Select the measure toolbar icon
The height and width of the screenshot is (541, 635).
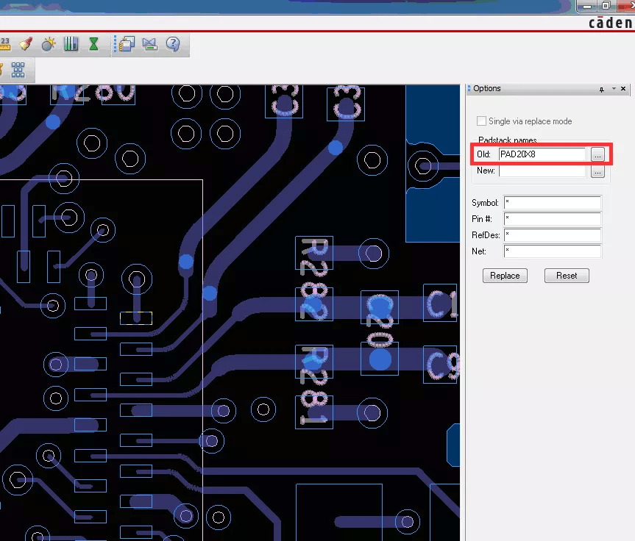[x=6, y=44]
